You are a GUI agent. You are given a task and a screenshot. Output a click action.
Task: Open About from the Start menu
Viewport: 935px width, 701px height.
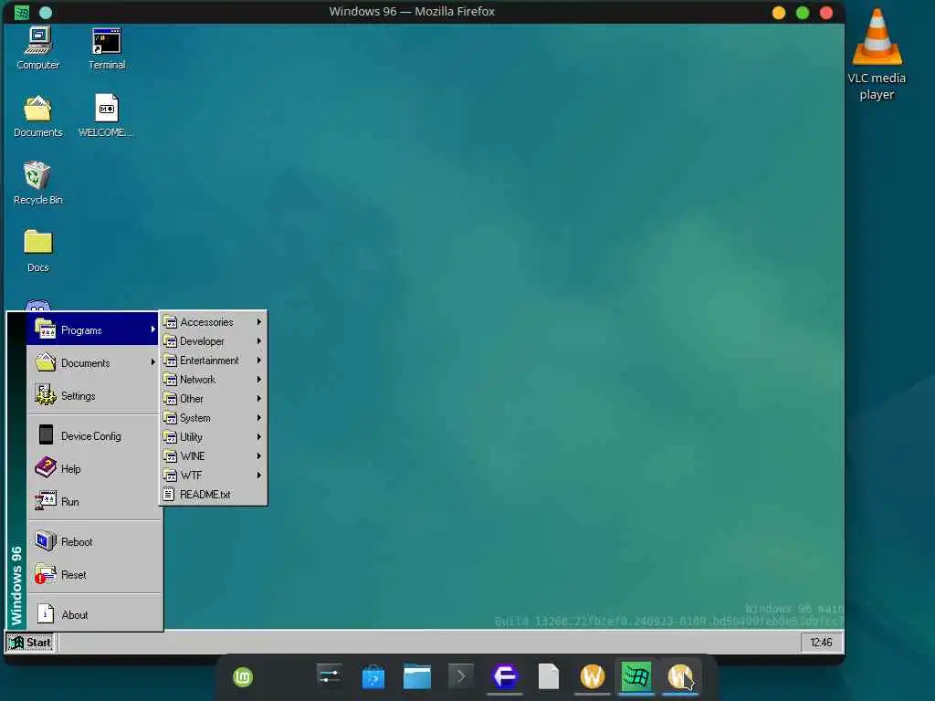coord(92,614)
